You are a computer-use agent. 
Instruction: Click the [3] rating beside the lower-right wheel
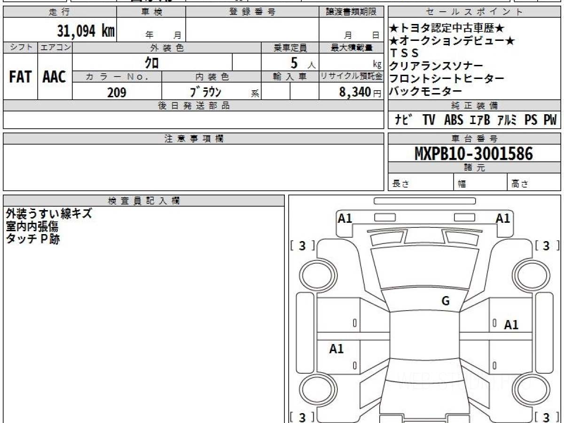(547, 416)
